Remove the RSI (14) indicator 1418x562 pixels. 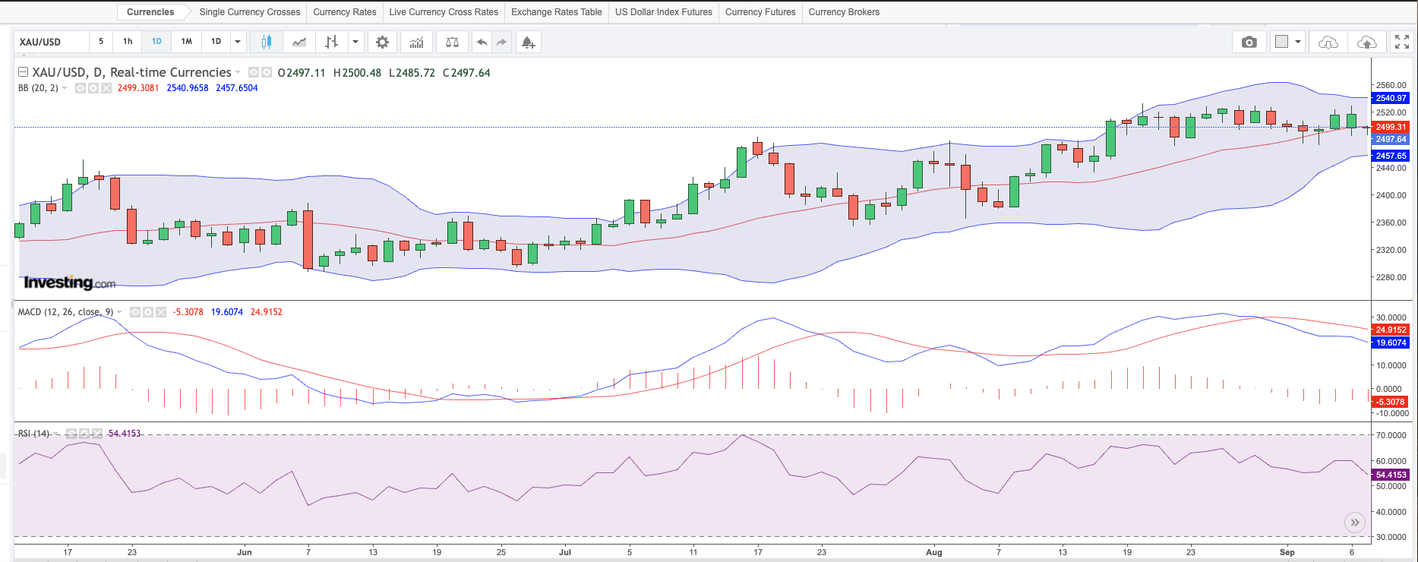(x=97, y=434)
